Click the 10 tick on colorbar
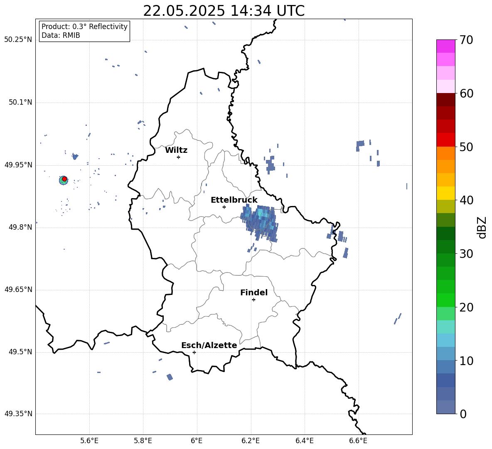The width and height of the screenshot is (492, 449). [x=466, y=361]
